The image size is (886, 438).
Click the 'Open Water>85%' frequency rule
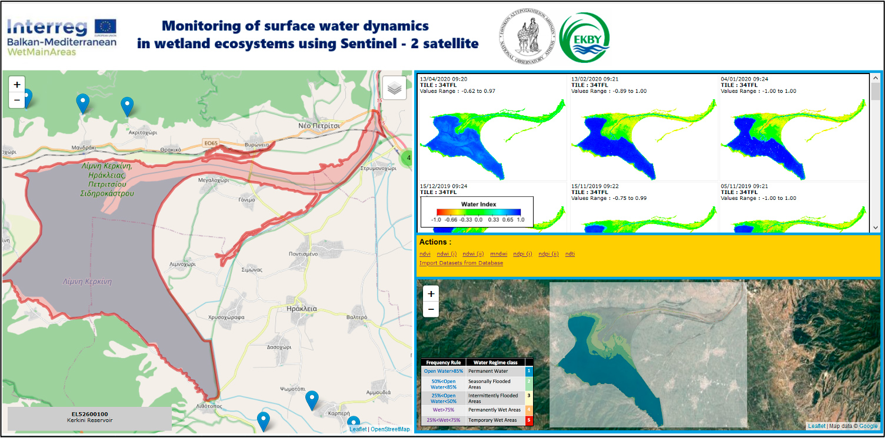tap(444, 372)
